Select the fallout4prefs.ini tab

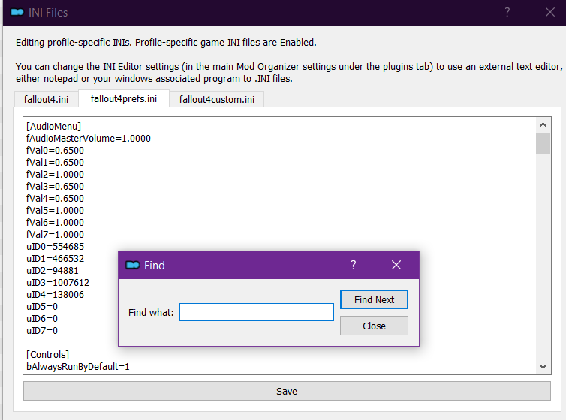(124, 98)
